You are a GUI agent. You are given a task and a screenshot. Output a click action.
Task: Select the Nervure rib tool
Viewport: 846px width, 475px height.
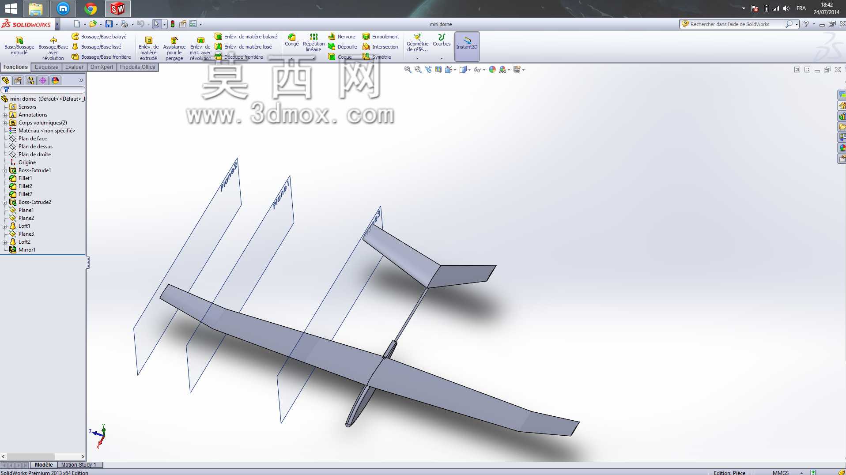point(342,37)
